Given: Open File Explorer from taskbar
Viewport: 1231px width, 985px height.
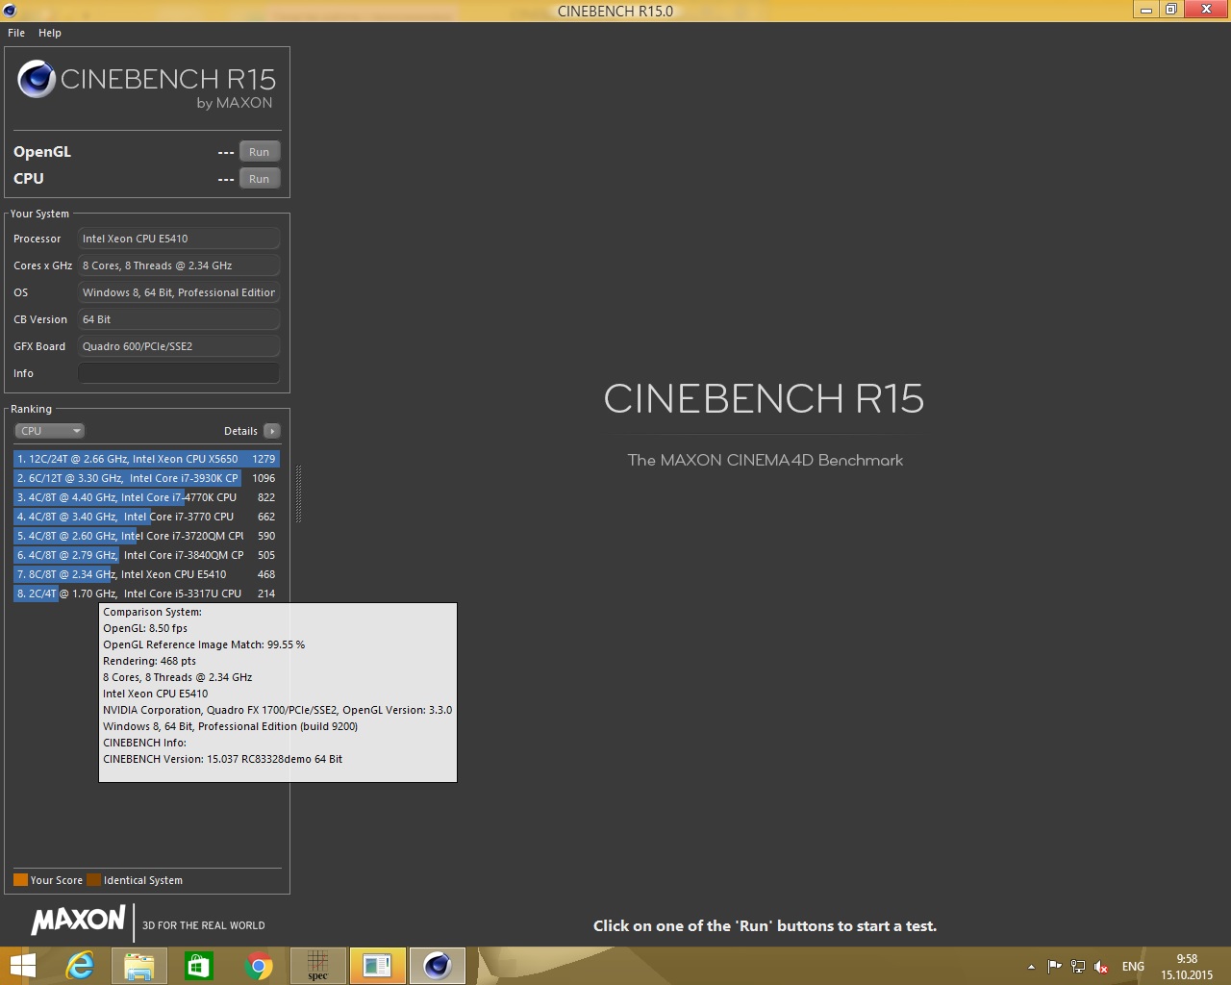Looking at the screenshot, I should (x=139, y=966).
